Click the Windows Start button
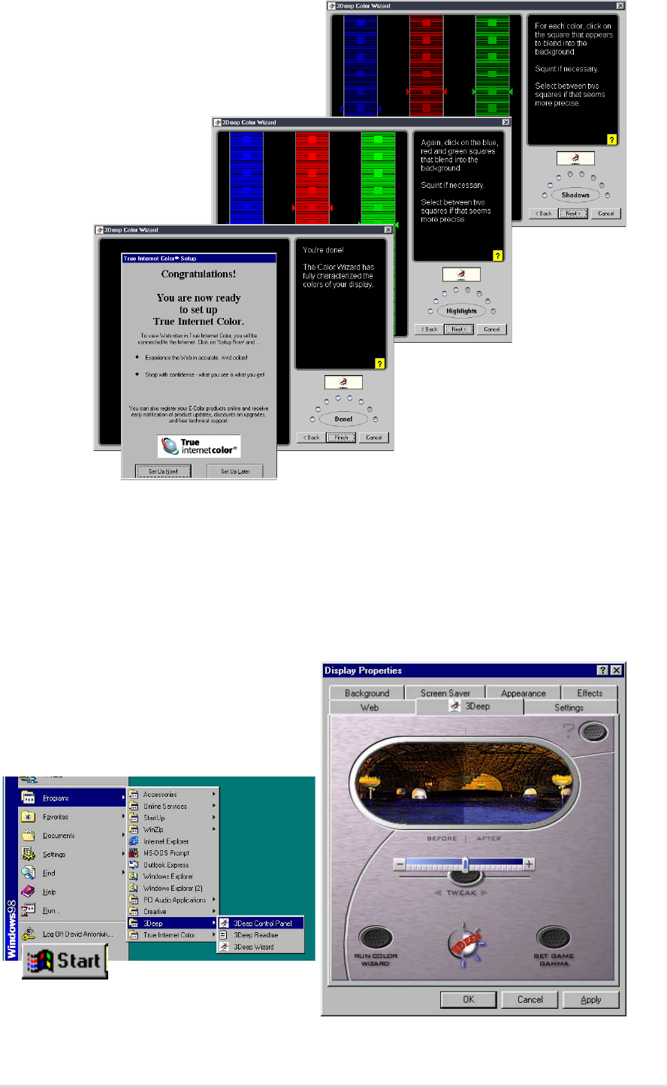This screenshot has width=667, height=1087. tap(64, 961)
